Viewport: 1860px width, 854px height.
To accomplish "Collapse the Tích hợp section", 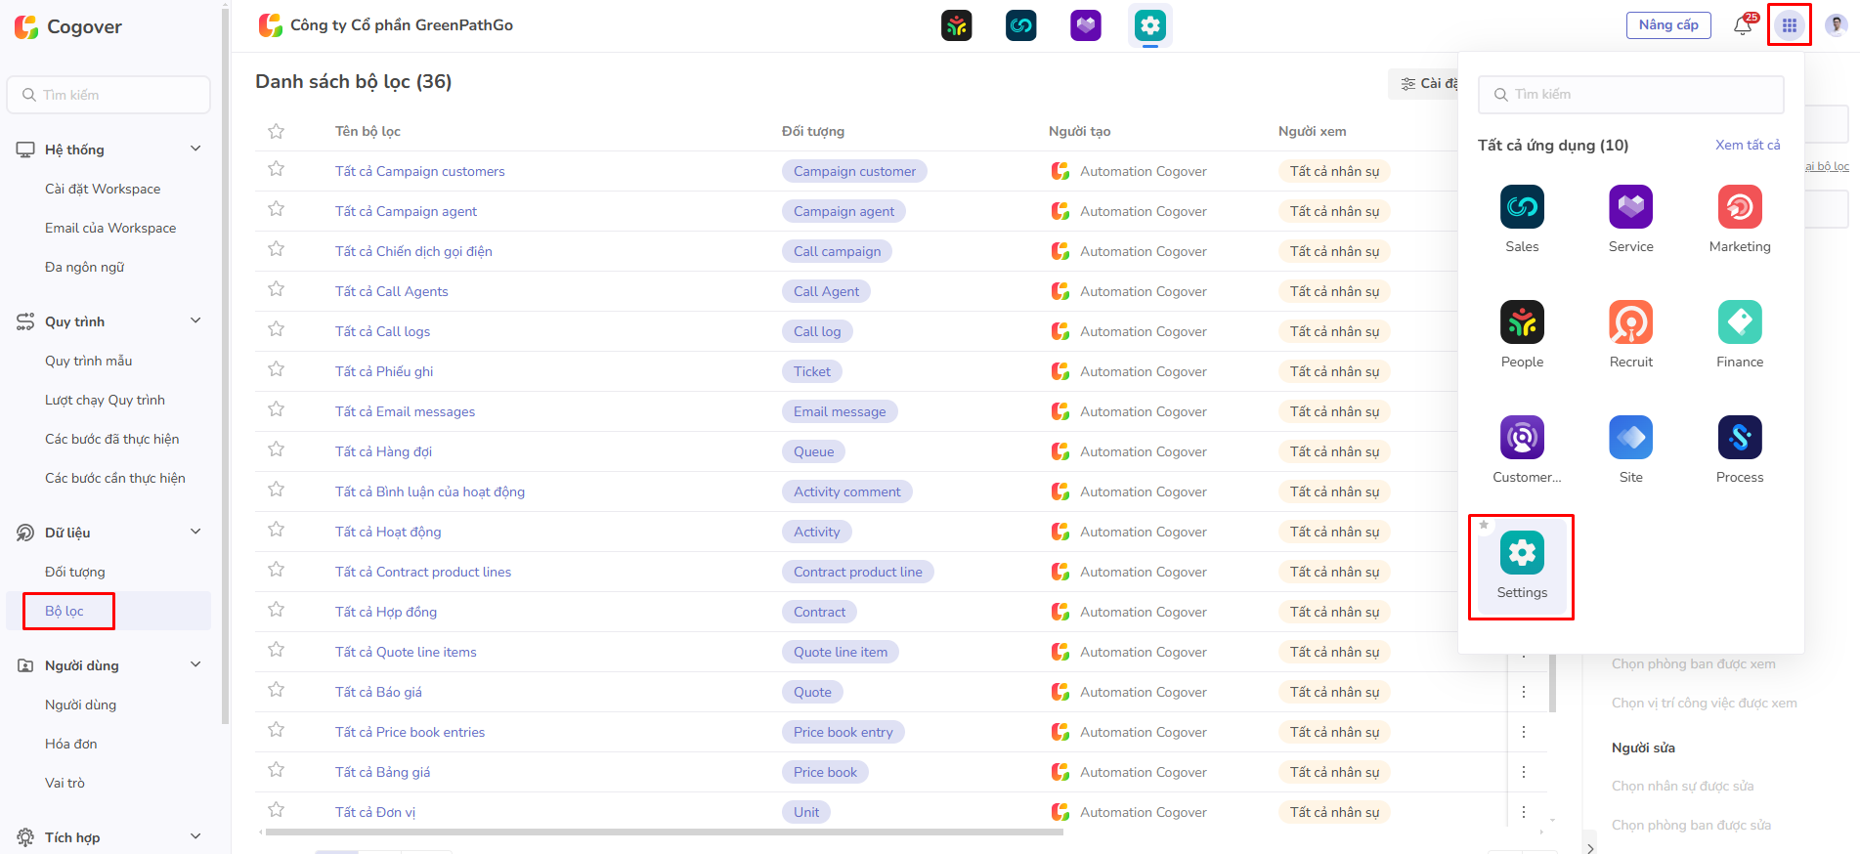I will pyautogui.click(x=195, y=836).
